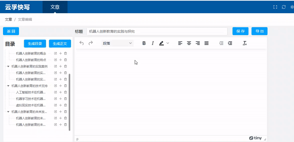This screenshot has width=294, height=142.
Task: Collapse the 机器人创新教育的实践案例 tree node
Action: coord(8,66)
